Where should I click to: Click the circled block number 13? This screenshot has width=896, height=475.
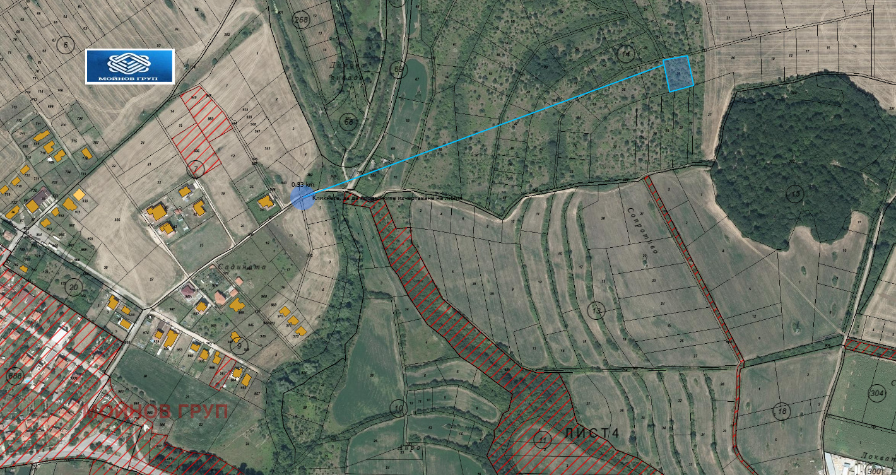(596, 310)
